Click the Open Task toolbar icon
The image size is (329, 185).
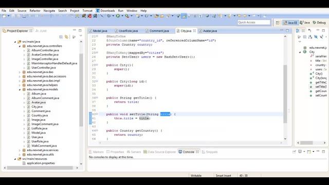click(162, 16)
